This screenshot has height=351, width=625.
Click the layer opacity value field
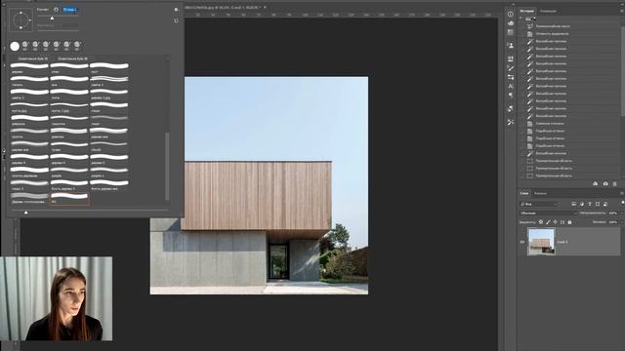click(612, 214)
